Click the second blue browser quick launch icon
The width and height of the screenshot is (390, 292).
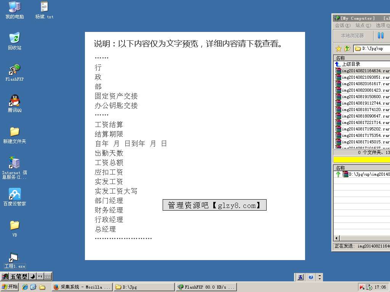pos(34,287)
